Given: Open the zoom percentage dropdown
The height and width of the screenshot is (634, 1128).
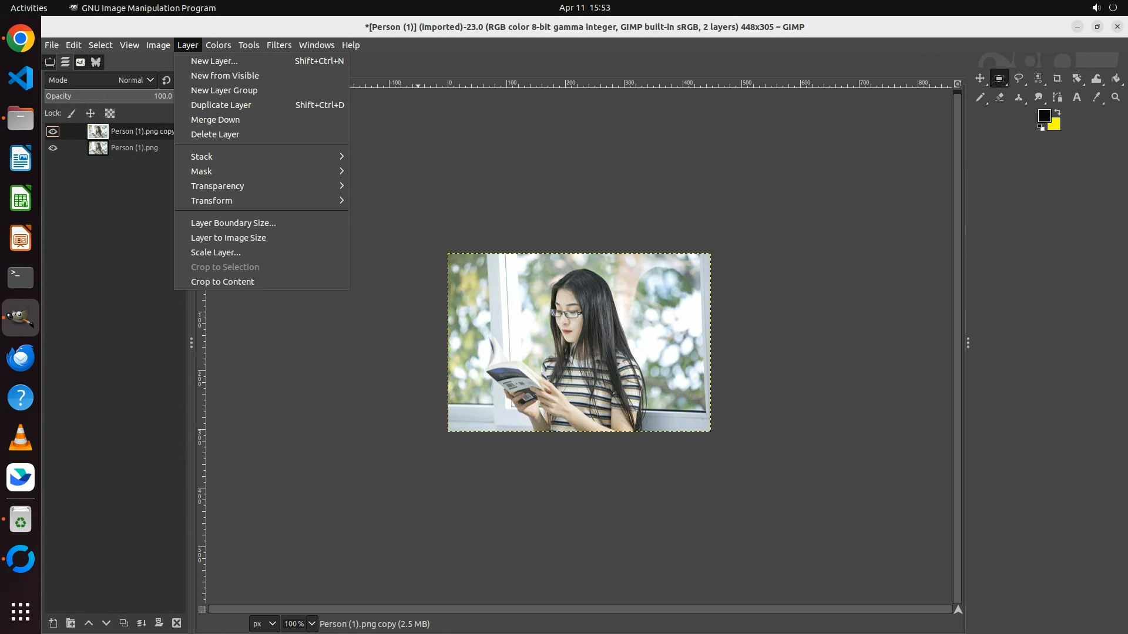Looking at the screenshot, I should coord(312,623).
